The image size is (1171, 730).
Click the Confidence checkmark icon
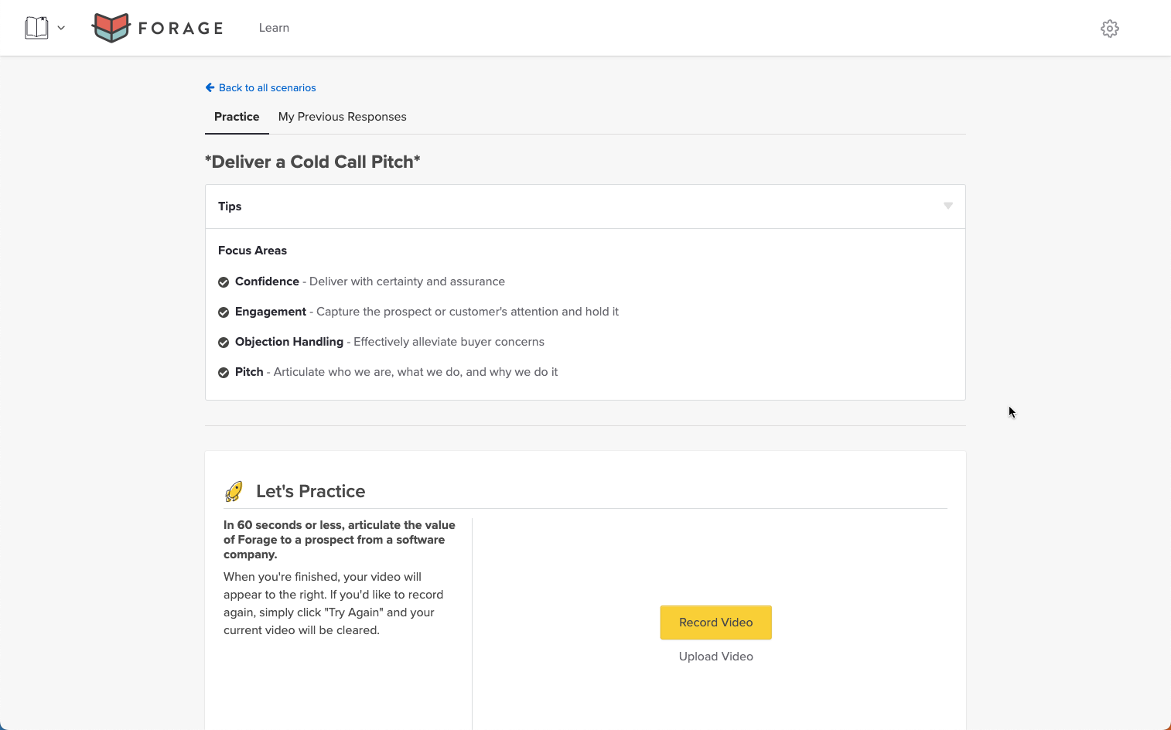224,282
